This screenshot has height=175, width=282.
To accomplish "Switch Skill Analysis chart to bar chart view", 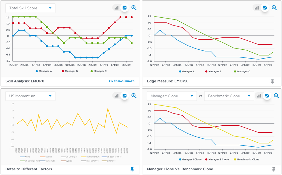I will pos(116,8).
